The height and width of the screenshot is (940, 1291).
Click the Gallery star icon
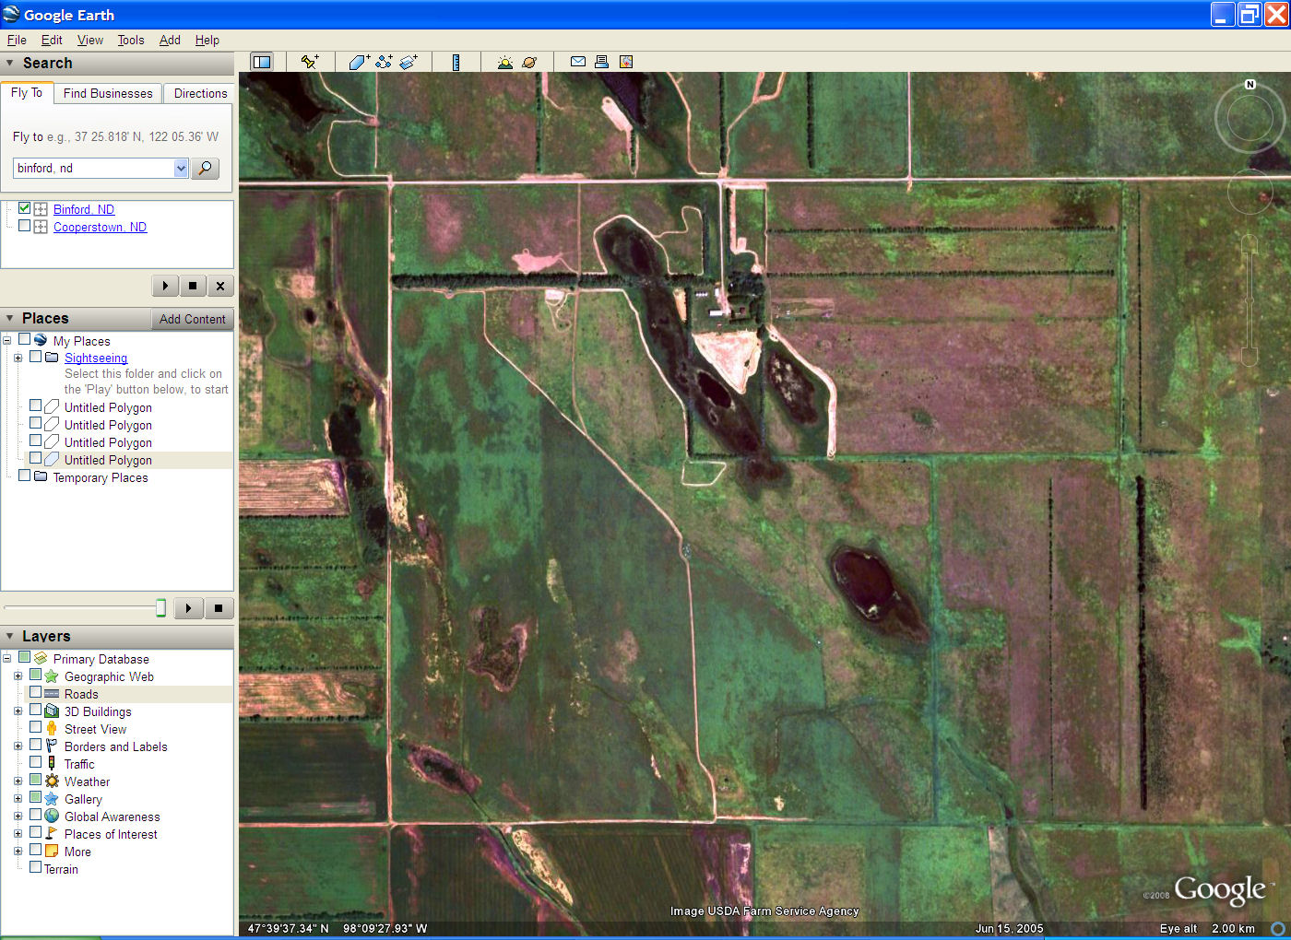[x=52, y=799]
